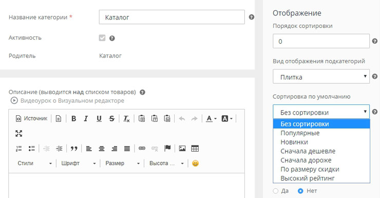Image resolution: width=380 pixels, height=198 pixels.
Task: Click the insert table icon
Action: (195, 148)
